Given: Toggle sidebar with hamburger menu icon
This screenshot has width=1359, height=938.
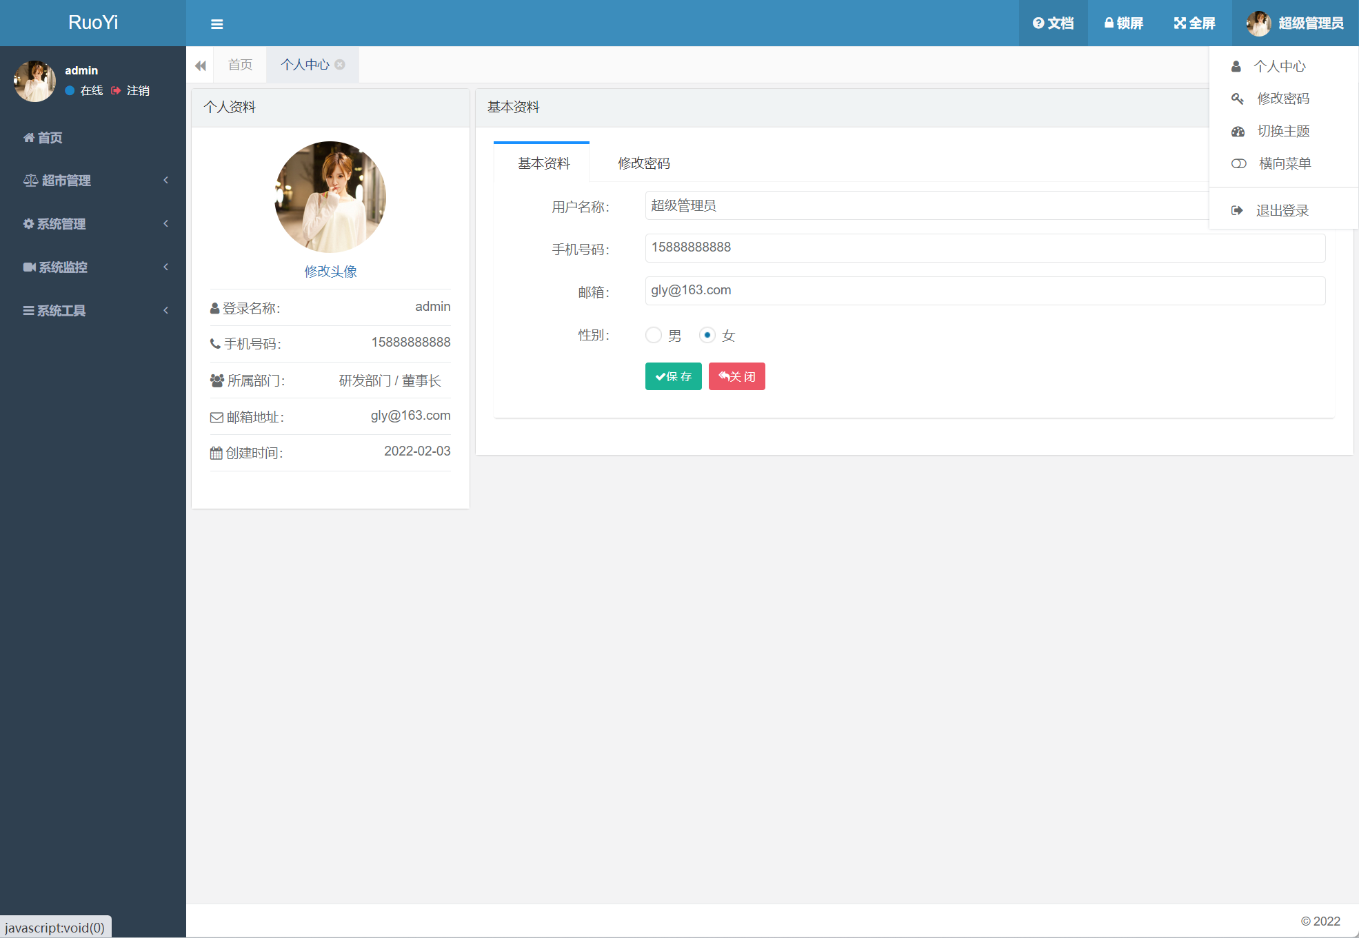Looking at the screenshot, I should (x=217, y=24).
